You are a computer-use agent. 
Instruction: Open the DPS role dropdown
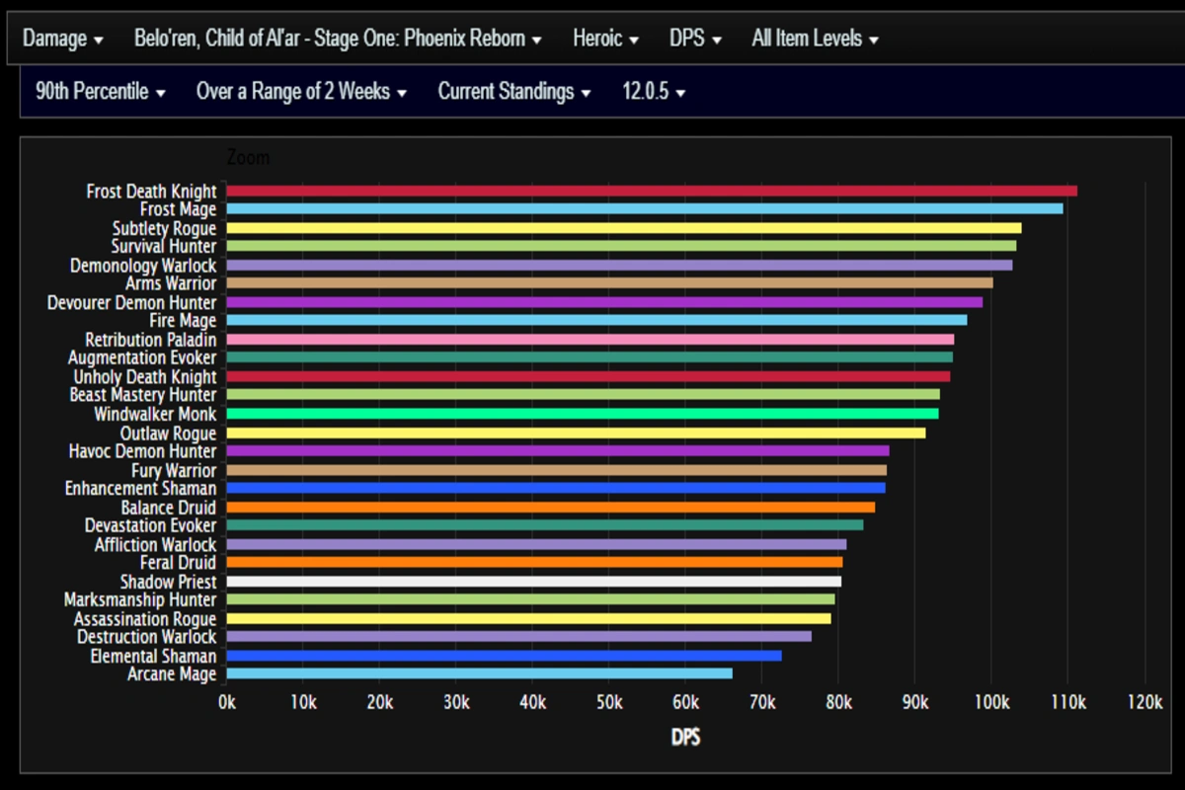[695, 39]
